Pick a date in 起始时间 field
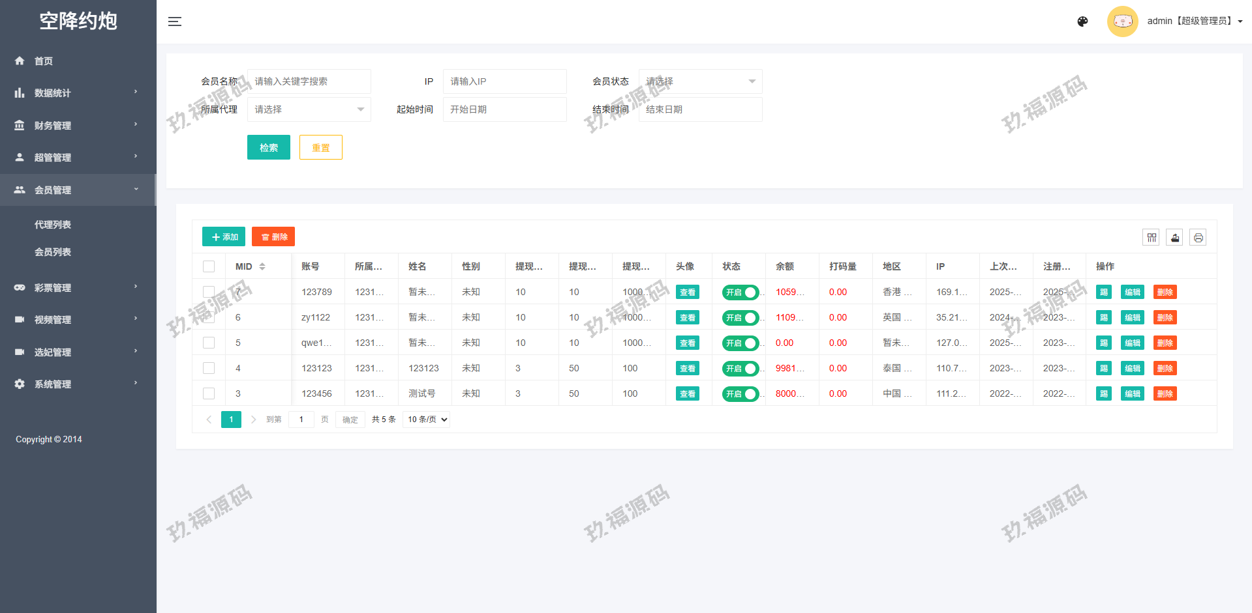Image resolution: width=1252 pixels, height=613 pixels. coord(504,109)
